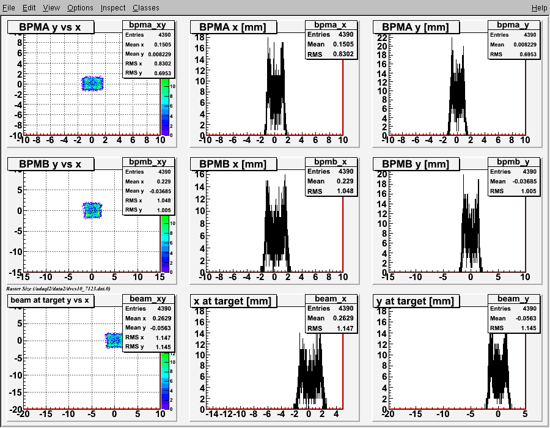Select the 'BPMB y [mm]' title box
Screen dimensions: 550x428
click(x=416, y=164)
